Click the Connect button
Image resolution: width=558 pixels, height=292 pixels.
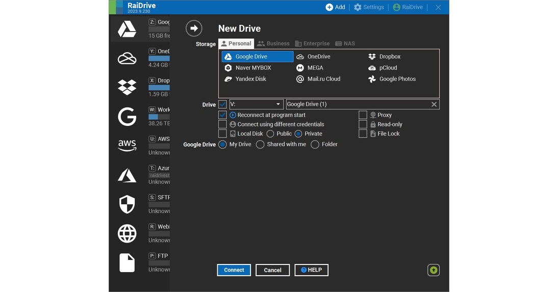pyautogui.click(x=234, y=270)
